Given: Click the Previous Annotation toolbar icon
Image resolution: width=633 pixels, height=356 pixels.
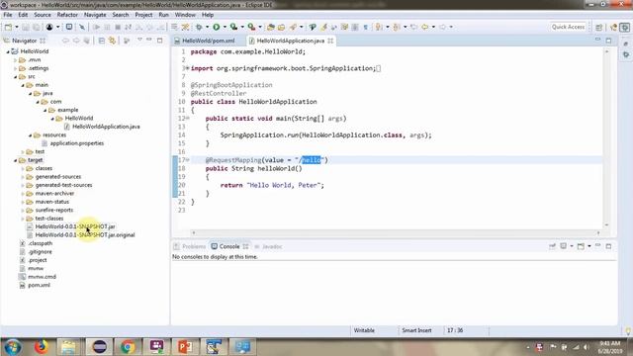Looking at the screenshot, I should coord(397,27).
